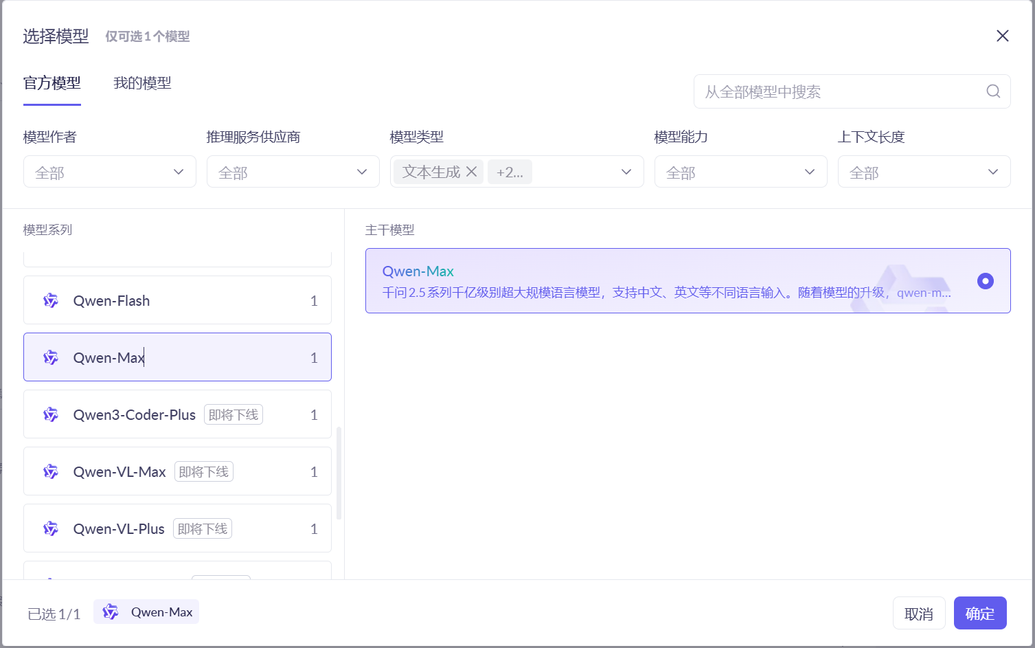Click Qwen-Max icon in selected footer chip

111,612
